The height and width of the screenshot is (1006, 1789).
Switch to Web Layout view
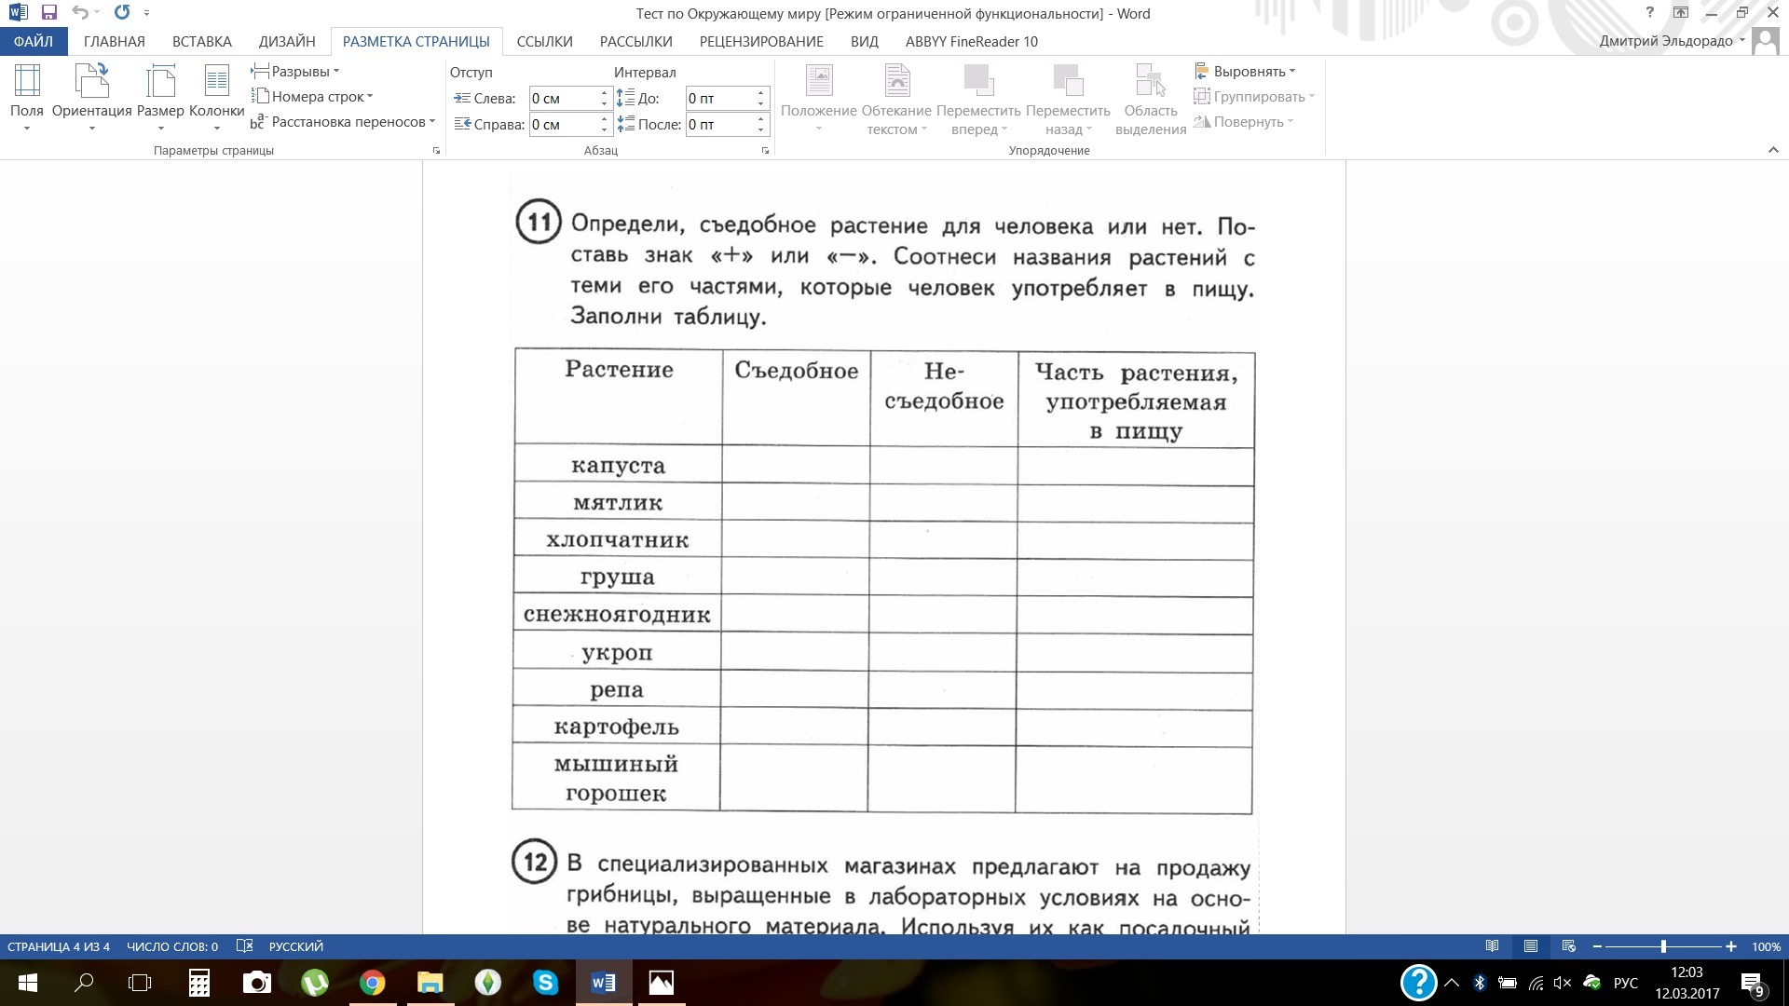[x=1568, y=946]
